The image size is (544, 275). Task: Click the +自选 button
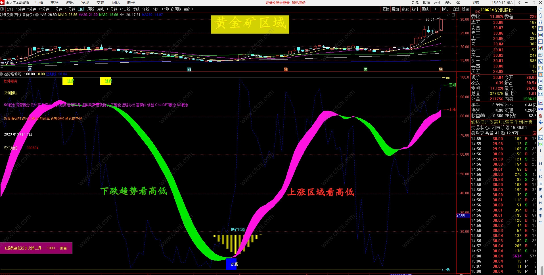coord(455,9)
